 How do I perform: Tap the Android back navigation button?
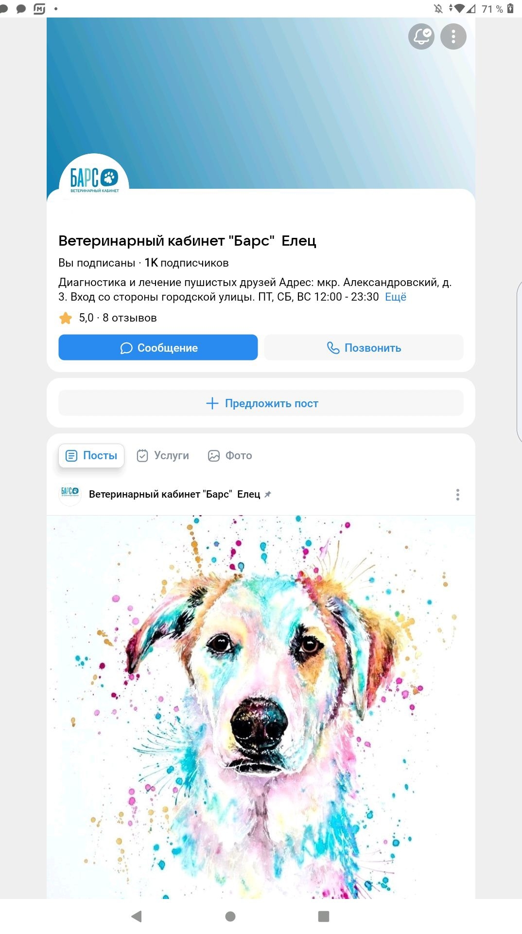click(137, 916)
